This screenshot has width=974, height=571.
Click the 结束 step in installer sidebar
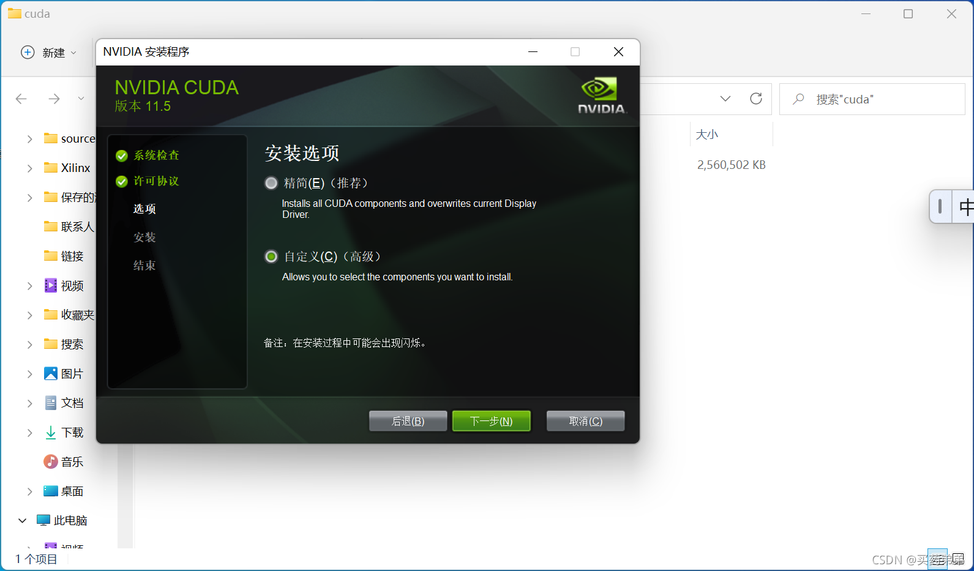click(x=144, y=265)
